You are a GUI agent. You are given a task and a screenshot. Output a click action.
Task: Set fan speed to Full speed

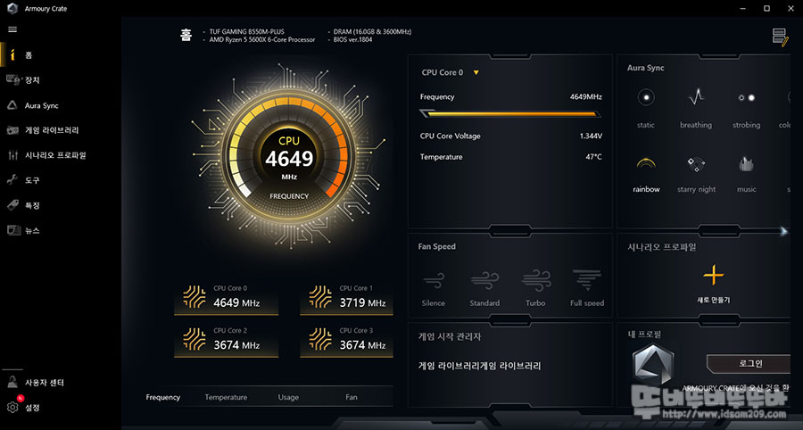point(587,288)
